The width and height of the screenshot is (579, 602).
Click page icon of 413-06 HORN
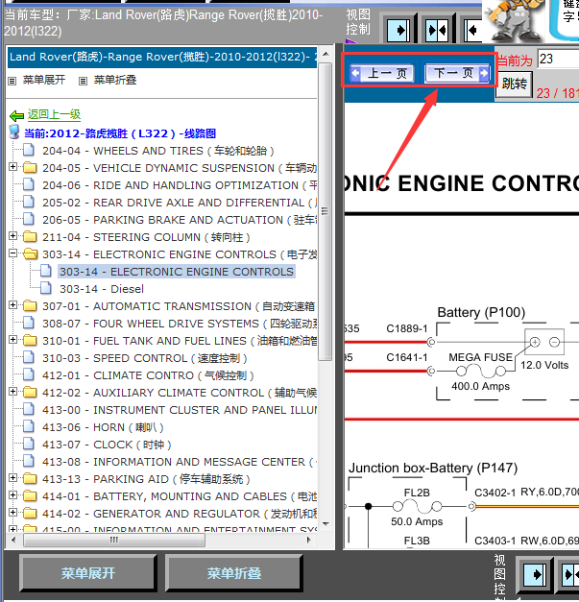tap(29, 426)
